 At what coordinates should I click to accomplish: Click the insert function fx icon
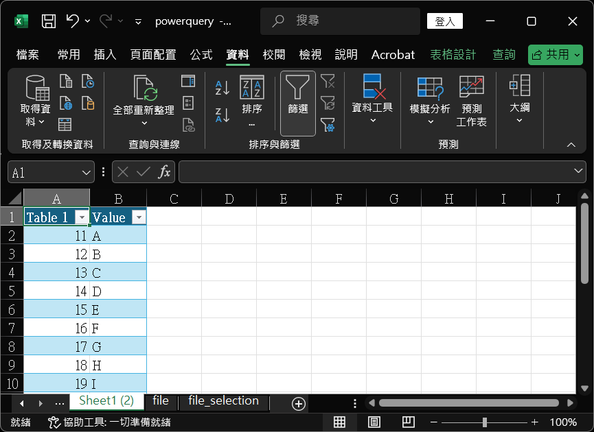pos(164,172)
